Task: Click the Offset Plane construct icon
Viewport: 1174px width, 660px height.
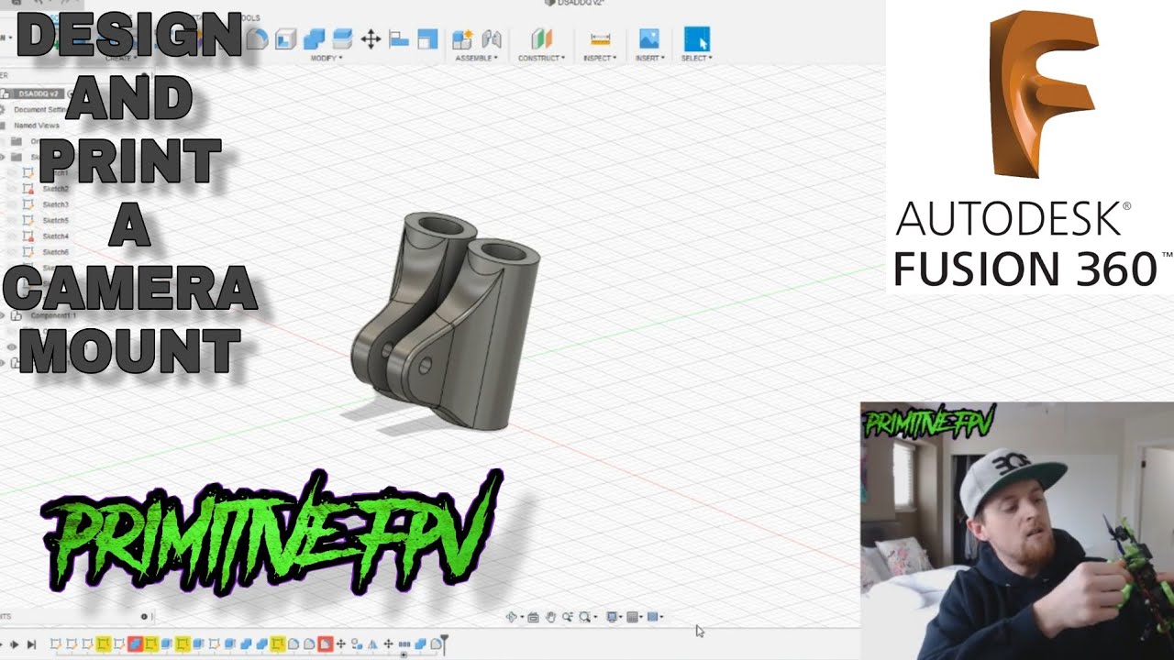Action: 542,38
